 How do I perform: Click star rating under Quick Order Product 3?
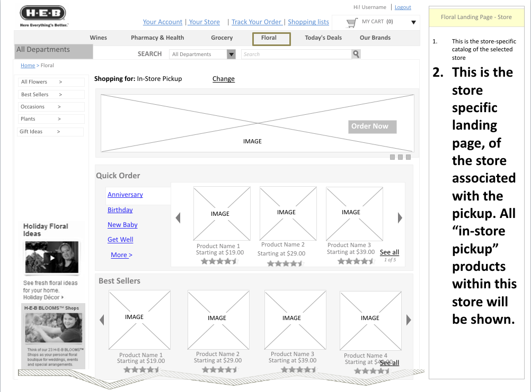(356, 261)
